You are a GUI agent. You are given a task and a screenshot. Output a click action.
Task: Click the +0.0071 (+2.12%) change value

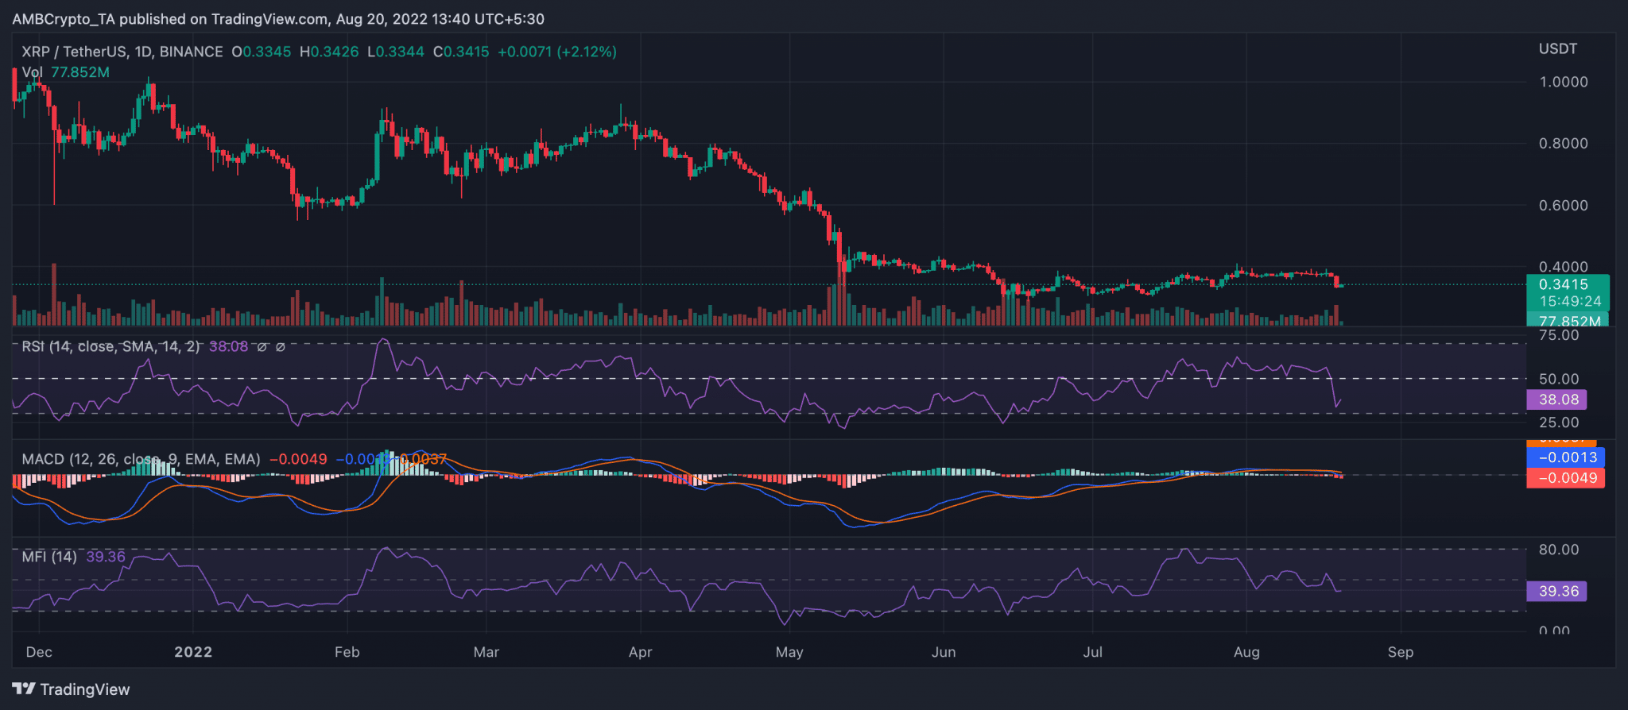(557, 52)
